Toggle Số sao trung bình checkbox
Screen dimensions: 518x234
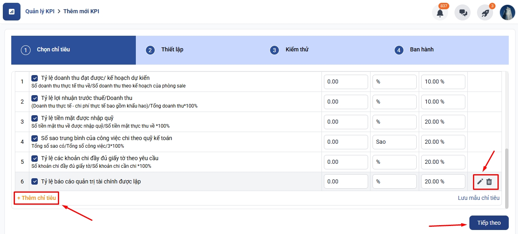35,138
